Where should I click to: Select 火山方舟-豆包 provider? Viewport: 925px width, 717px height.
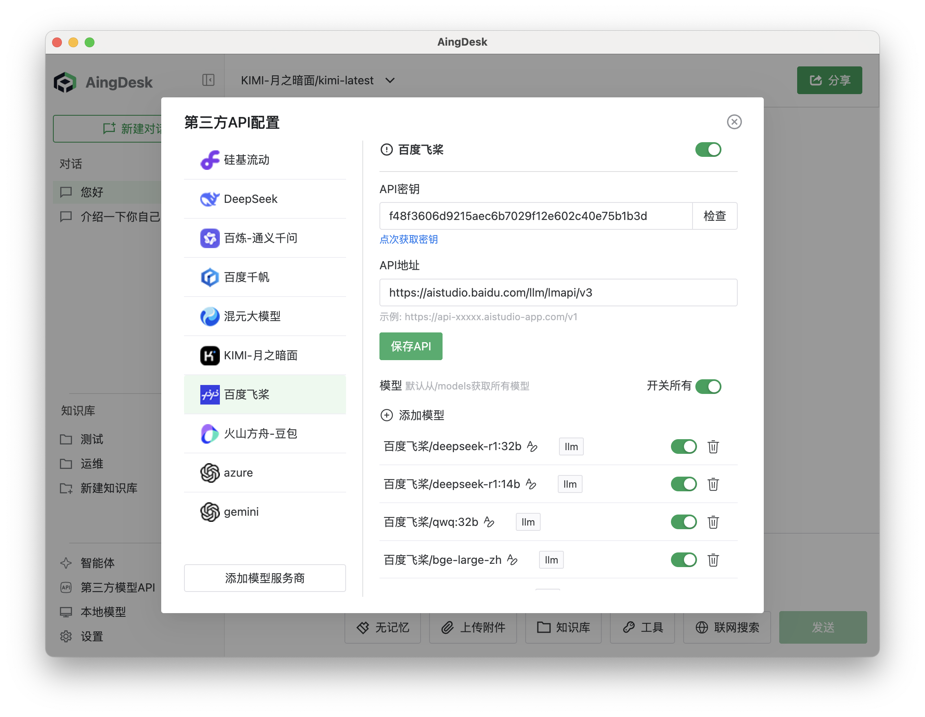click(x=261, y=433)
